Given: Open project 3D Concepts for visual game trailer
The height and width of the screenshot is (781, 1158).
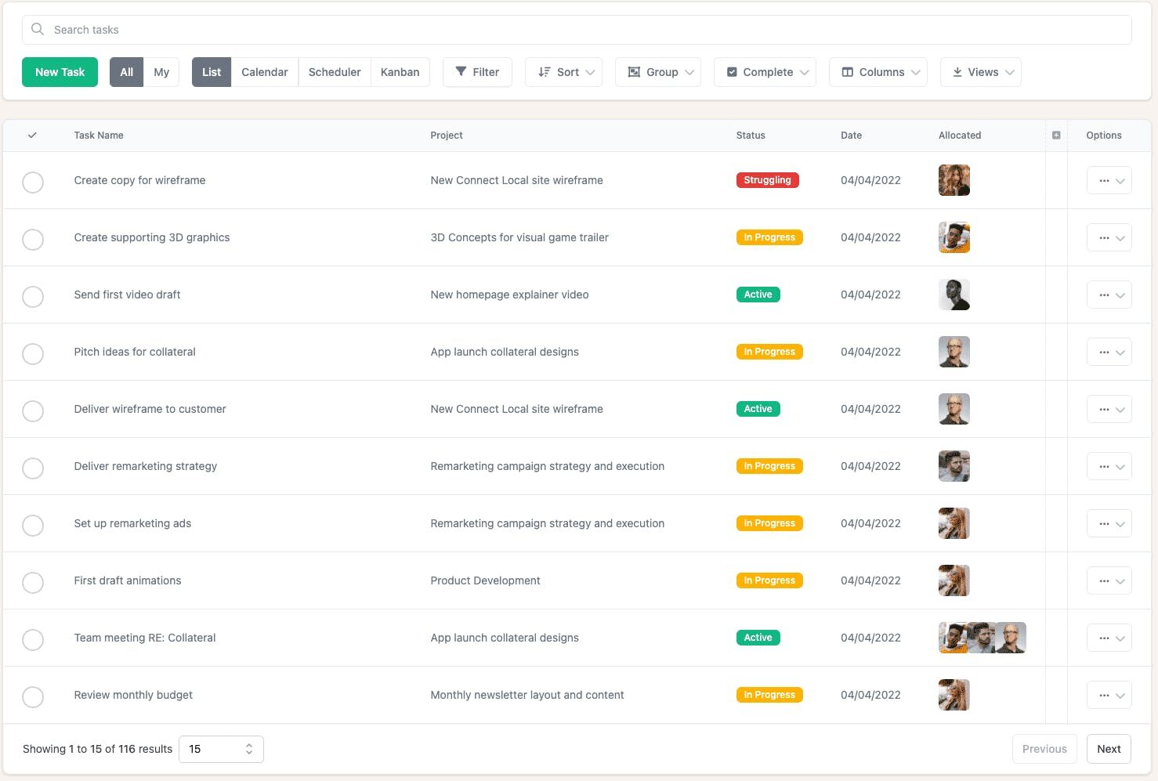Looking at the screenshot, I should (519, 237).
